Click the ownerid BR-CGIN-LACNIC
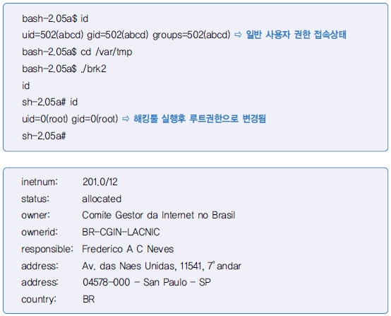 (121, 232)
